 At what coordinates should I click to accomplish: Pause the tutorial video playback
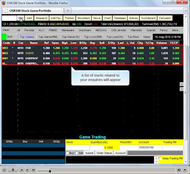coord(13,170)
